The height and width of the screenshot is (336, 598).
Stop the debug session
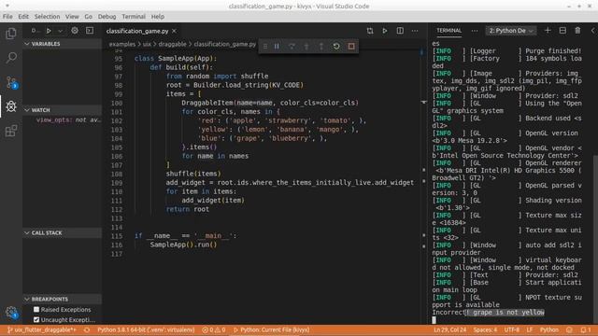click(351, 47)
